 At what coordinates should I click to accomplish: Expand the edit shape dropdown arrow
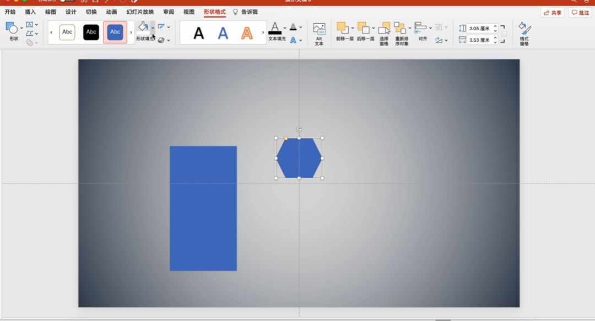[x=36, y=34]
